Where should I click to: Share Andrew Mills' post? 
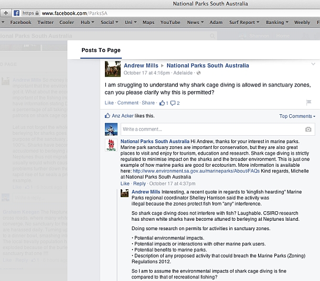[x=148, y=103]
